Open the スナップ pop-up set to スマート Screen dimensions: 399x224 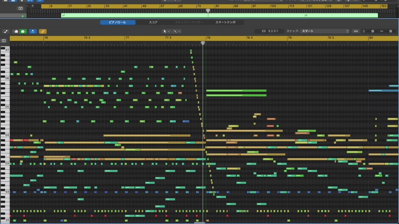(325, 31)
